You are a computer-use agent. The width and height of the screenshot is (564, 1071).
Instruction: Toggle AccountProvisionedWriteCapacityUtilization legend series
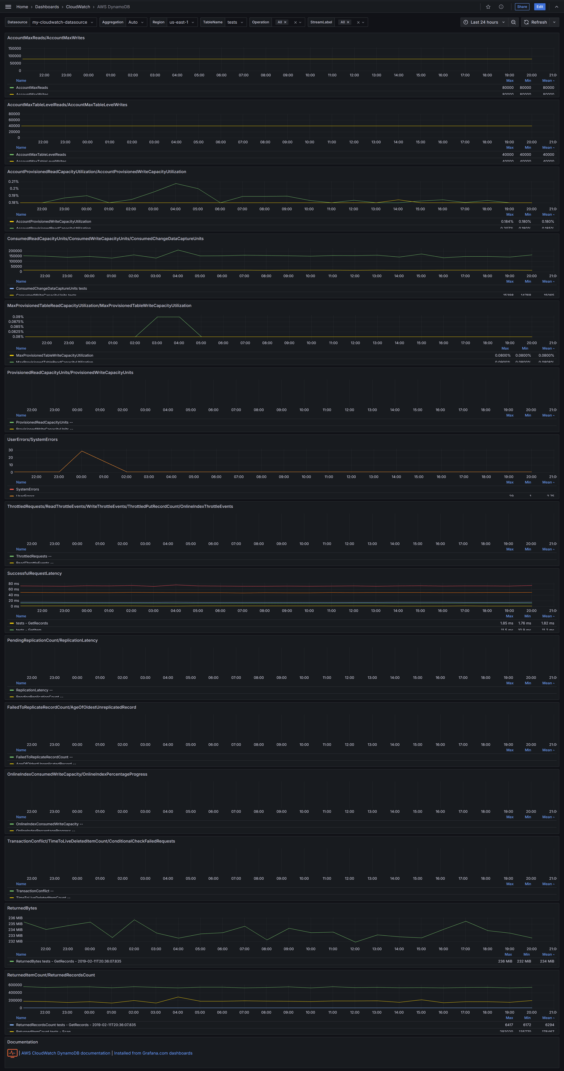[x=53, y=222]
